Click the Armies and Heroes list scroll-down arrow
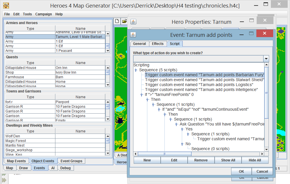Image resolution: width=290 pixels, height=184 pixels. point(108,51)
